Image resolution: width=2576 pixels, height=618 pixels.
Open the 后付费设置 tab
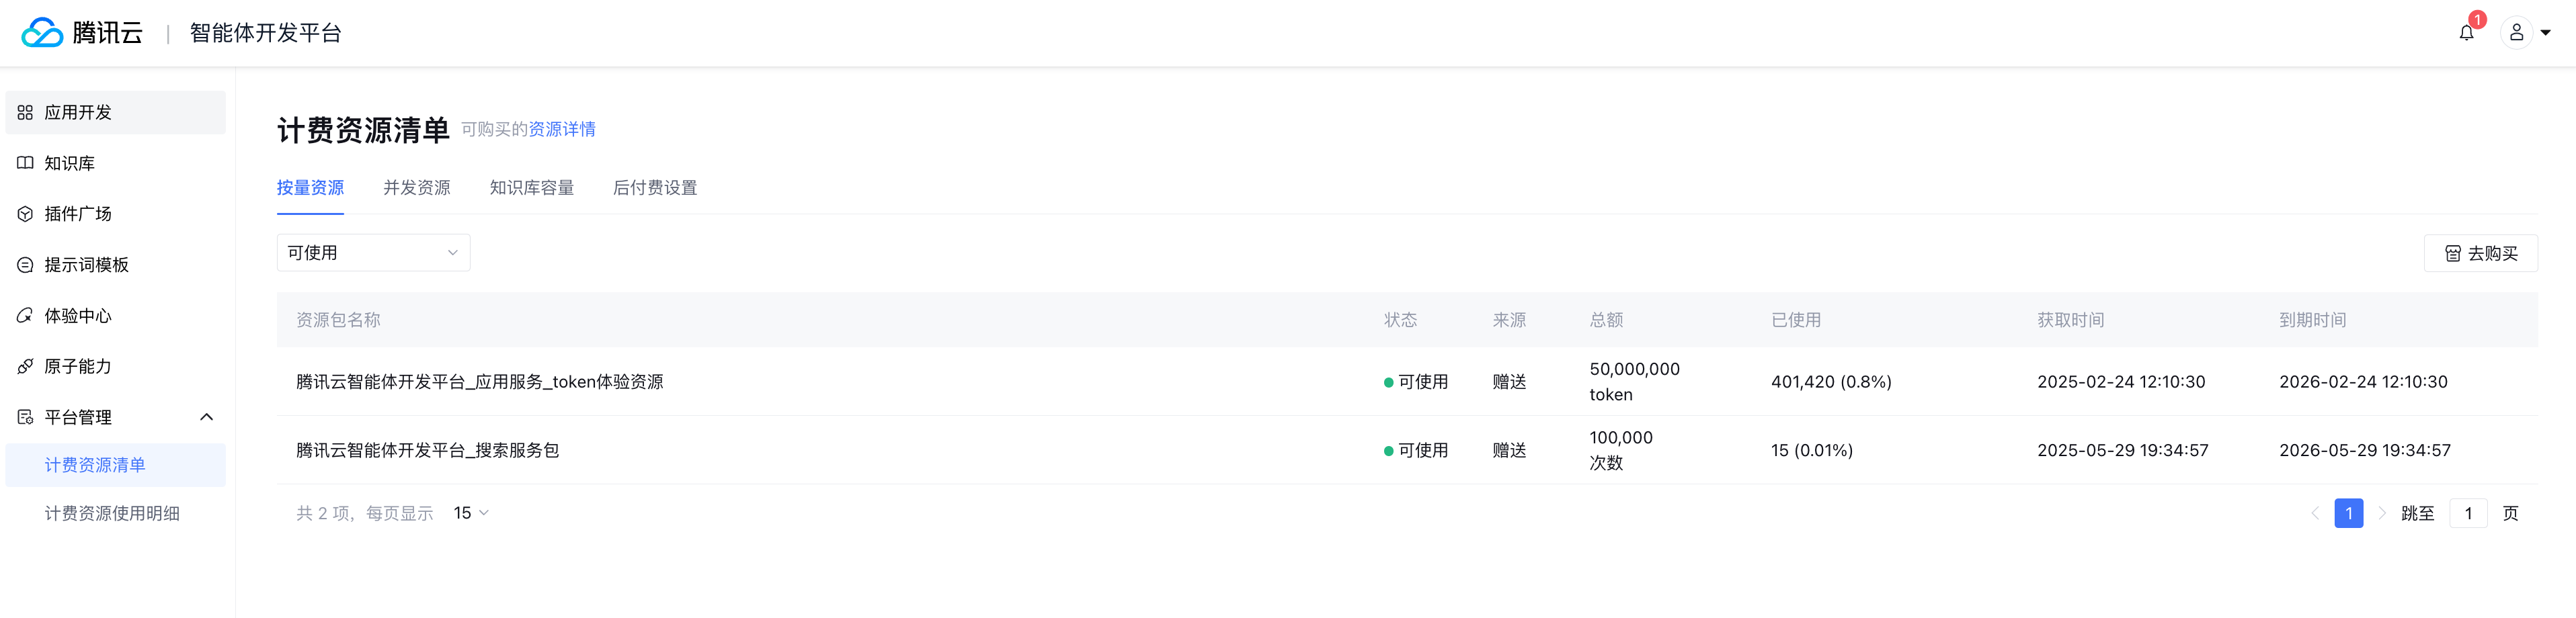pos(655,188)
